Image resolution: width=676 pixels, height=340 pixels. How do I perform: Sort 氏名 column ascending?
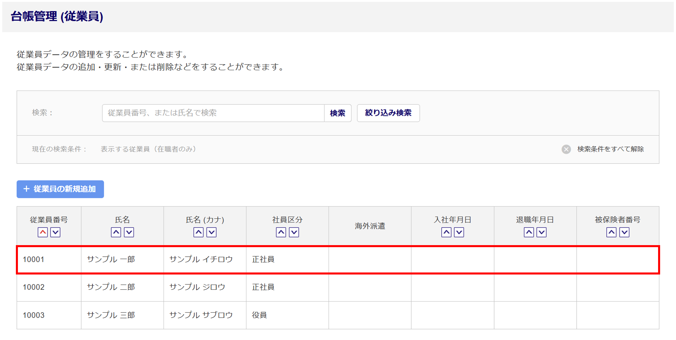click(x=116, y=232)
